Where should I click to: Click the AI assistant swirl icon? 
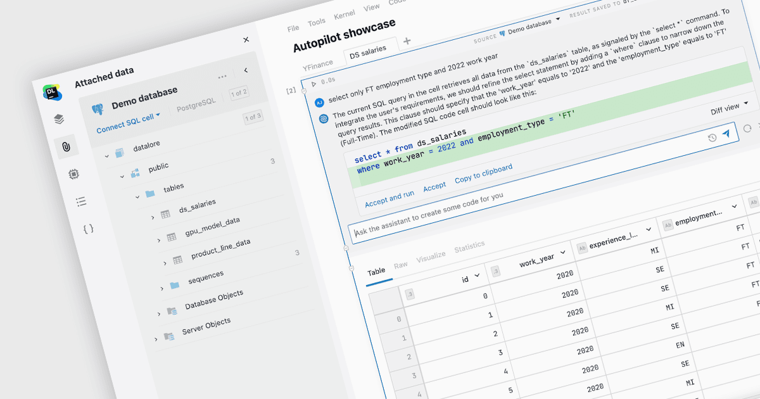(x=323, y=118)
